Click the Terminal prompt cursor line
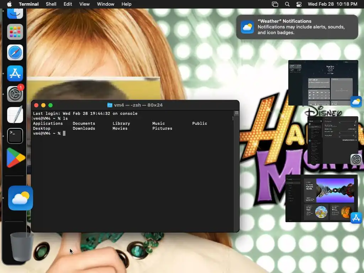 click(49, 134)
